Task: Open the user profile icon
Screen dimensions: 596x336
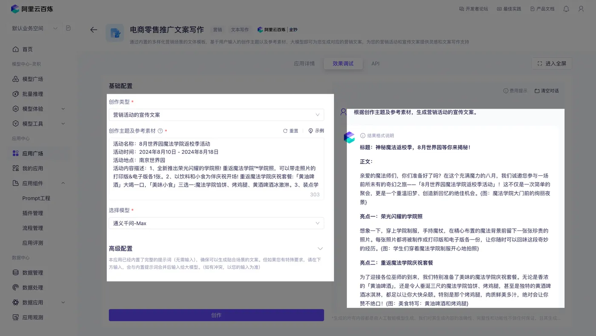Action: (x=581, y=9)
